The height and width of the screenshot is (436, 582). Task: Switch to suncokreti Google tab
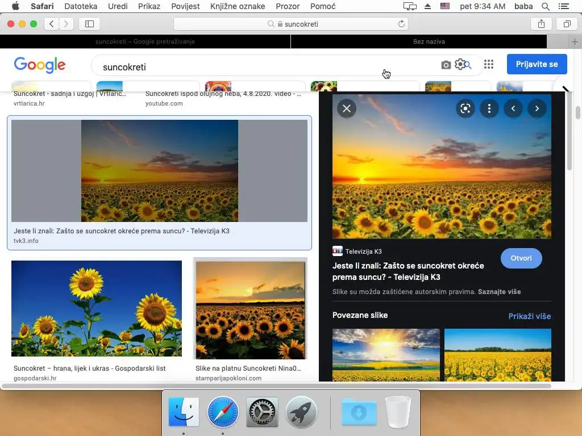pos(145,41)
